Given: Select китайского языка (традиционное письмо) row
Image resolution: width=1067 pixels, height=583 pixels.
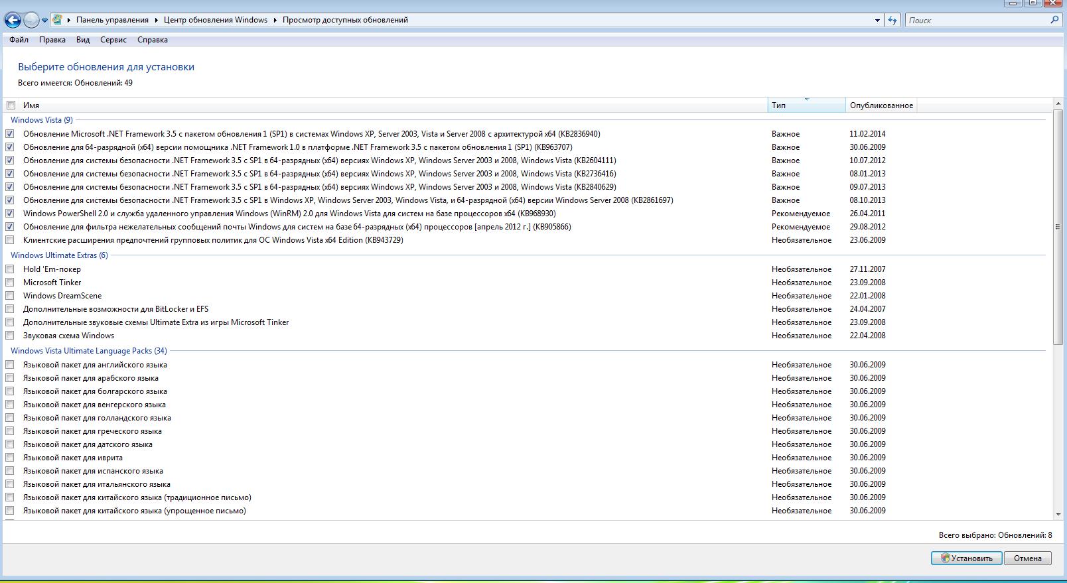Looking at the screenshot, I should 137,497.
